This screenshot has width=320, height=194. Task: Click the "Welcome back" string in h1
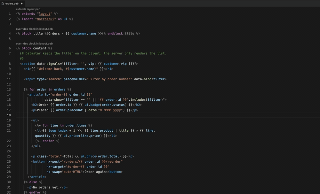pyautogui.click(x=67, y=69)
